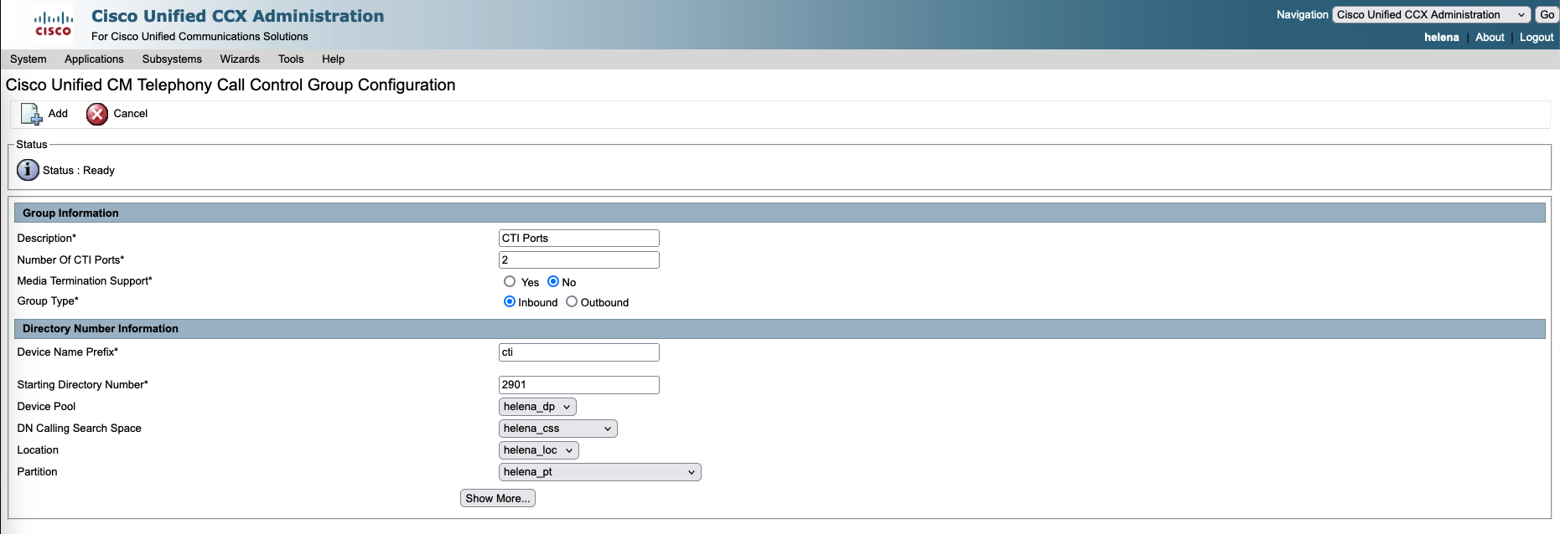
Task: Choose Outbound group type
Action: [572, 302]
